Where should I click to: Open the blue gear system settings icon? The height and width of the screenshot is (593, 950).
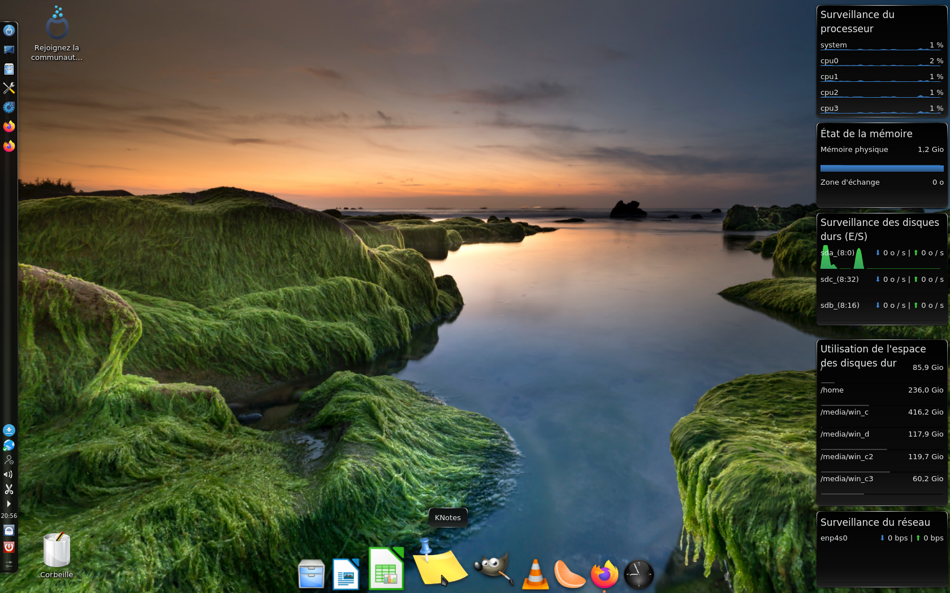(x=9, y=107)
